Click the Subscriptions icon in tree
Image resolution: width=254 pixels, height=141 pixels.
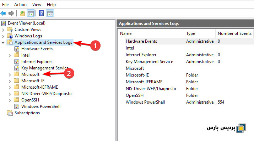tap(10, 113)
